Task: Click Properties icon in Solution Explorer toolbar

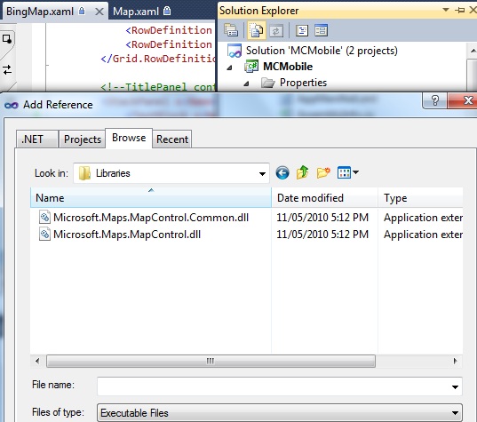Action: click(231, 30)
